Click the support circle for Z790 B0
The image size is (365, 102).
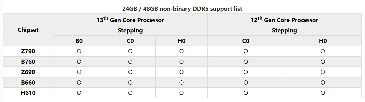point(79,51)
